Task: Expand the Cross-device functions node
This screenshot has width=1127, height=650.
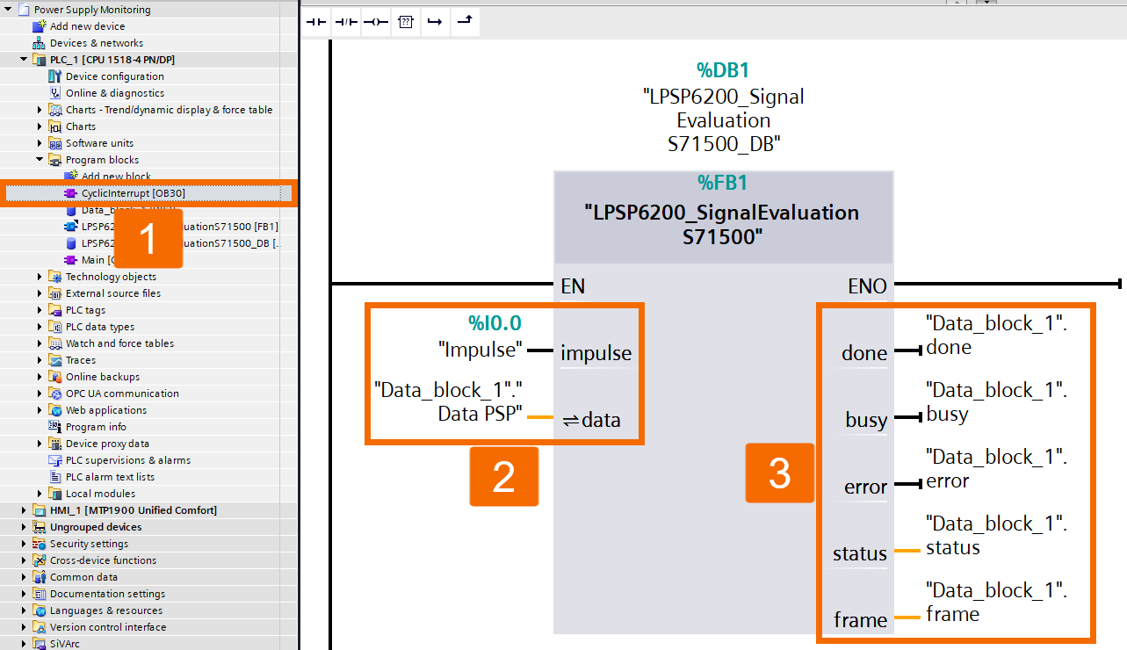Action: point(24,560)
